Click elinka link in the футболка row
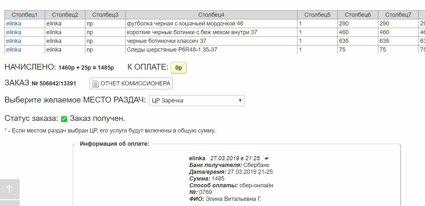The width and height of the screenshot is (425, 206). [14, 24]
